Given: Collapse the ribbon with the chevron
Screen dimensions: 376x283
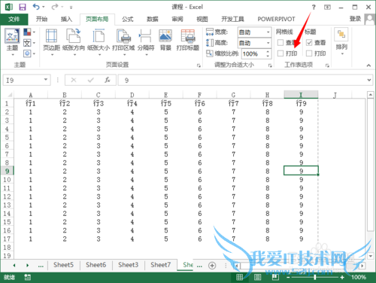Looking at the screenshot, I should (x=368, y=65).
